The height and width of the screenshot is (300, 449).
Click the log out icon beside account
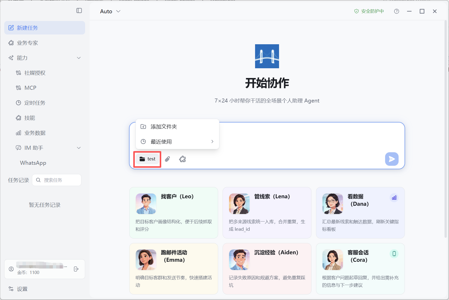click(76, 269)
